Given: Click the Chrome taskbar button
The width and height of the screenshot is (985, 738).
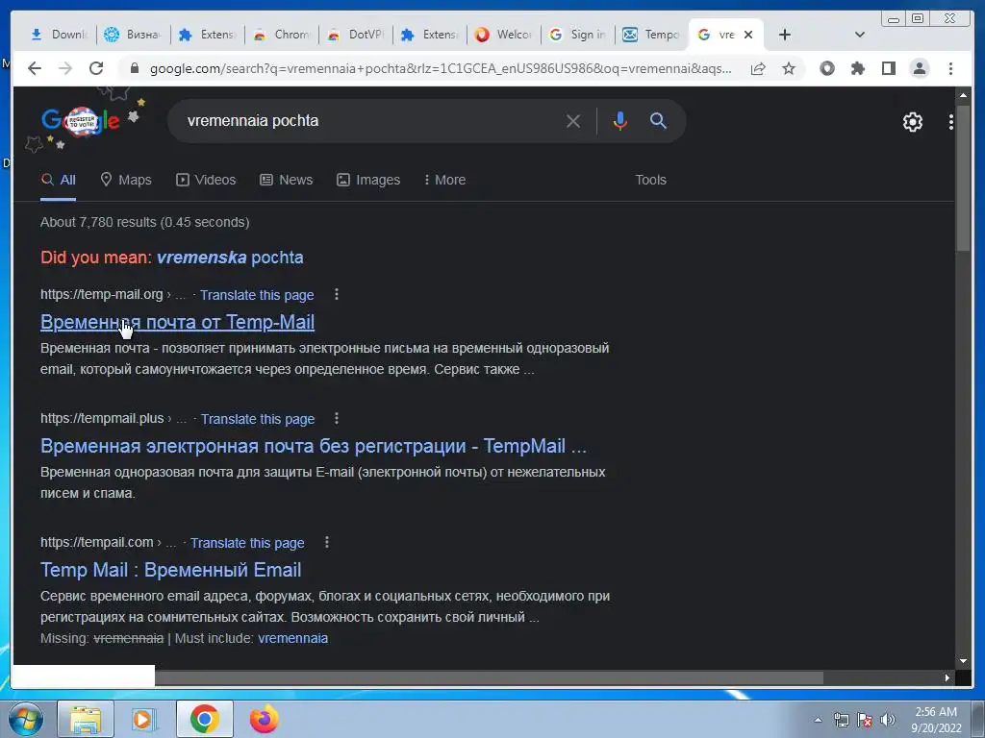Looking at the screenshot, I should 204,719.
